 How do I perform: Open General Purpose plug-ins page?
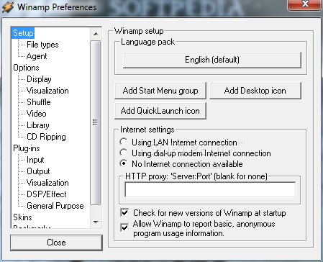55,206
